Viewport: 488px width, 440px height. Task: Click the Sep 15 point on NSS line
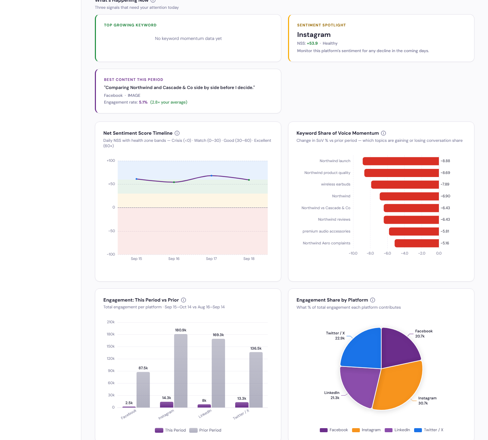137,179
